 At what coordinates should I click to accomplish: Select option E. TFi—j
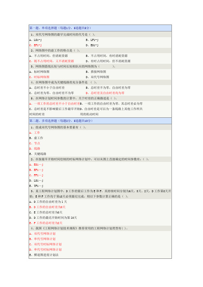tap(36, 186)
